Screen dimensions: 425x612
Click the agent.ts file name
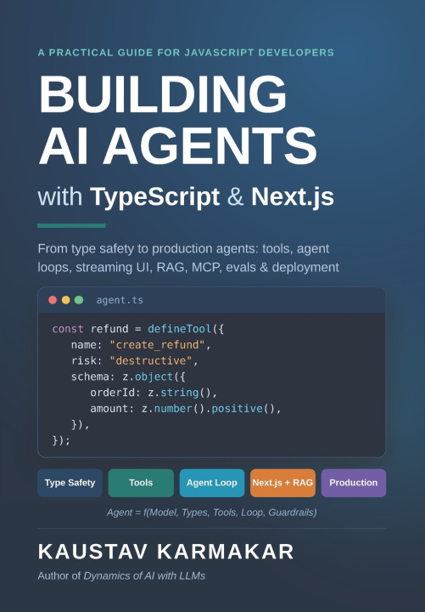[120, 300]
